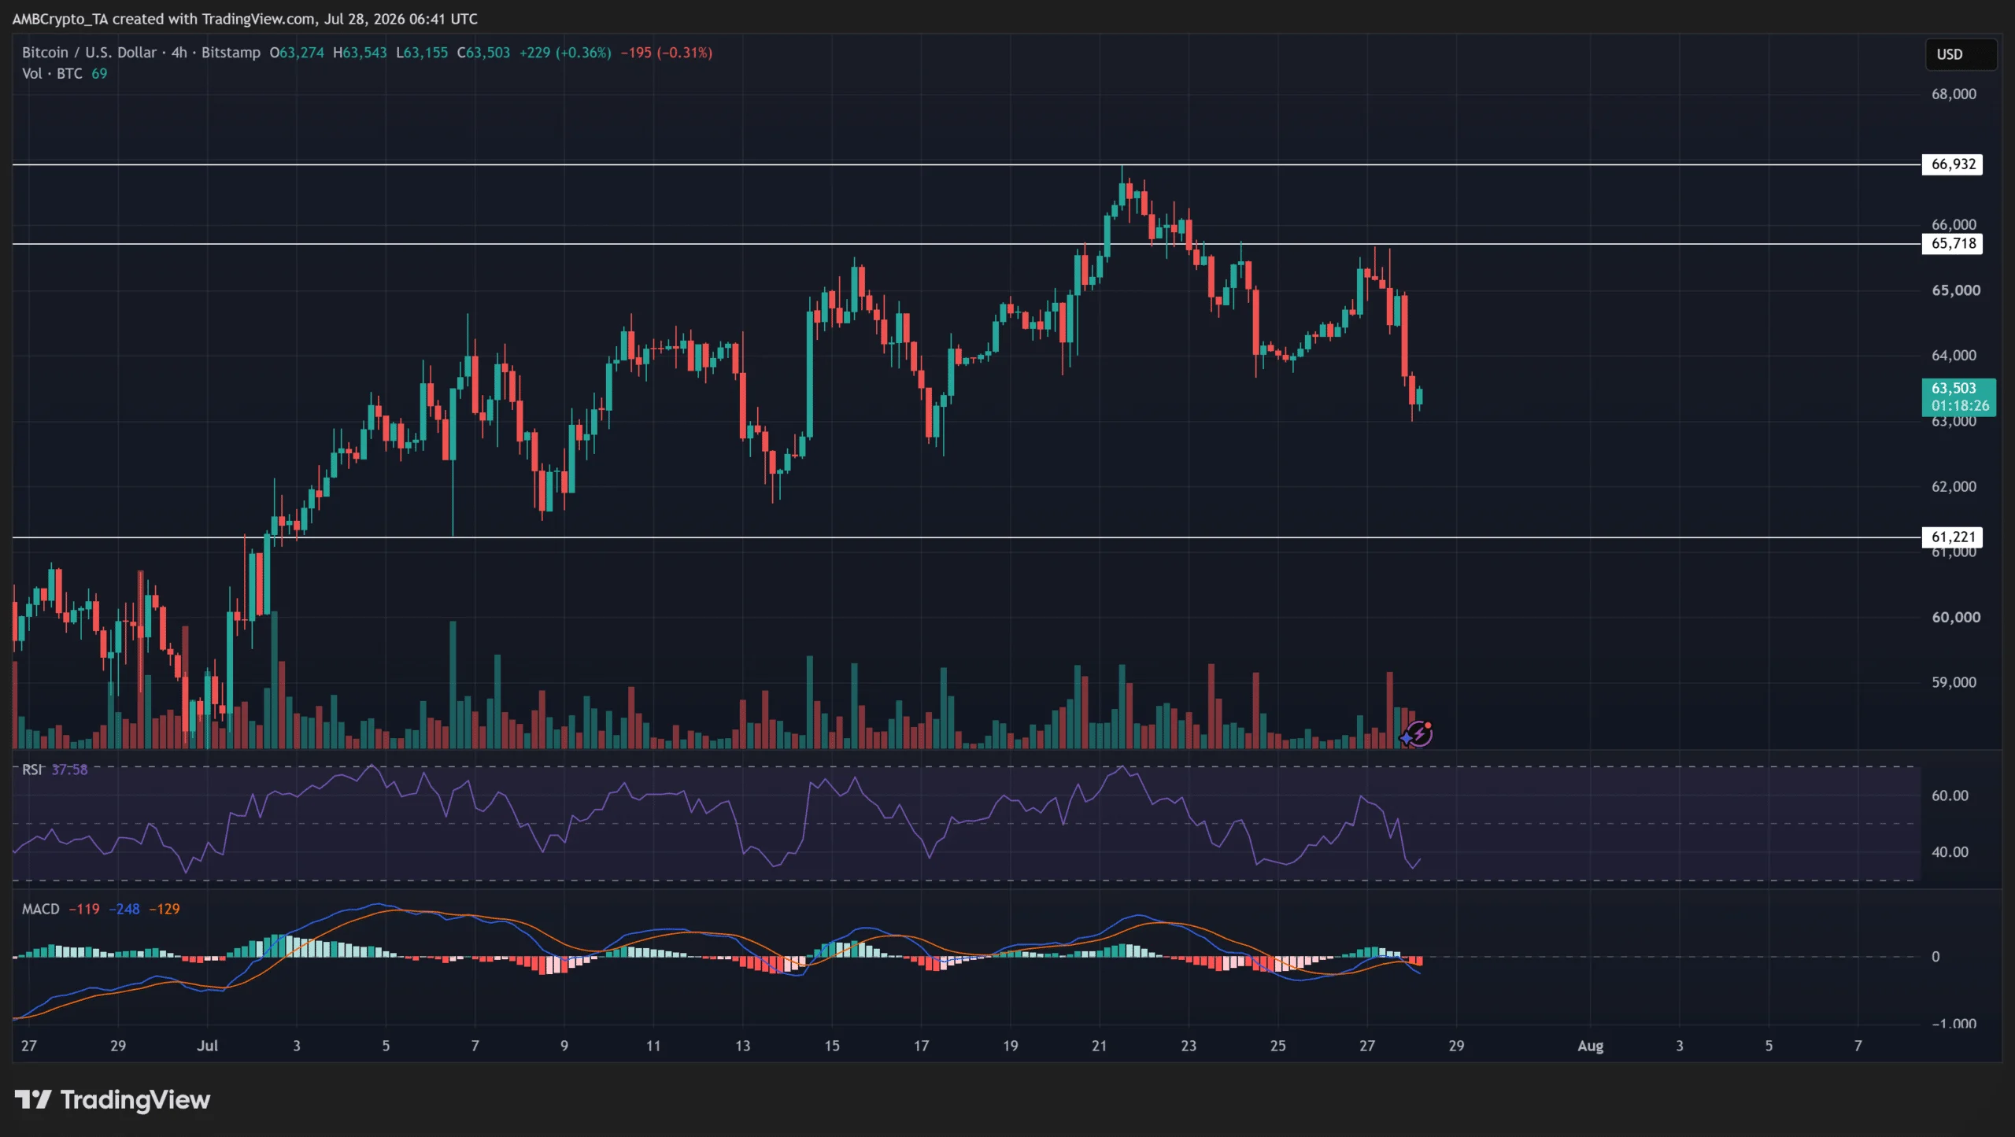2015x1137 pixels.
Task: Click the MACD -119 histogram value
Action: click(84, 909)
